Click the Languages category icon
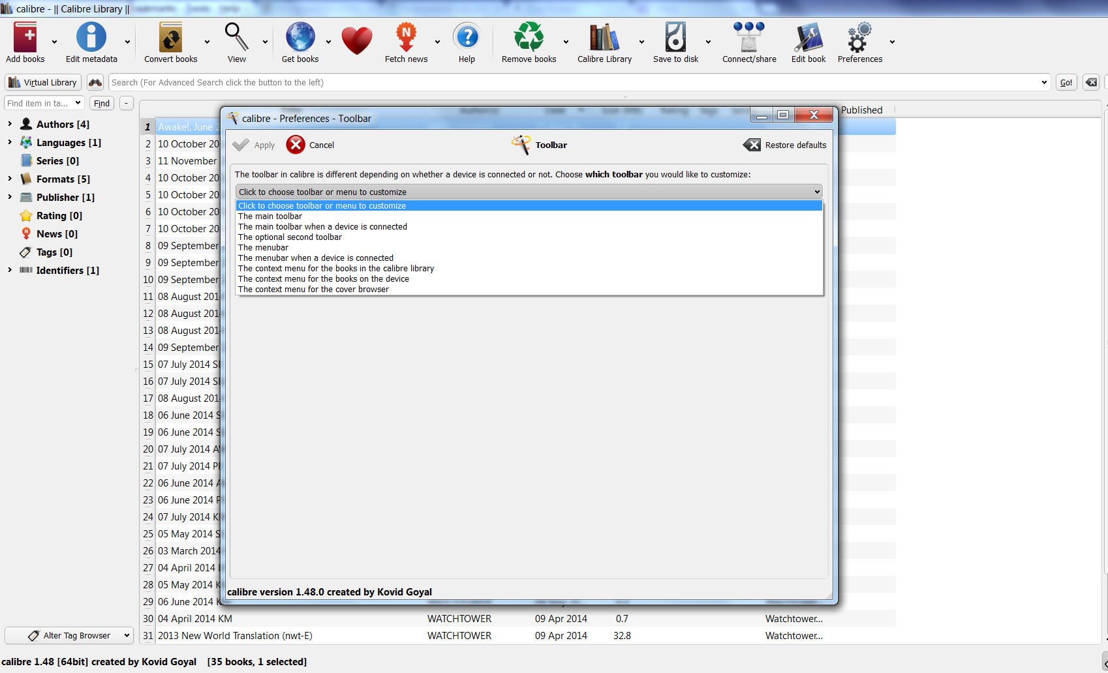Image resolution: width=1108 pixels, height=673 pixels. (26, 142)
